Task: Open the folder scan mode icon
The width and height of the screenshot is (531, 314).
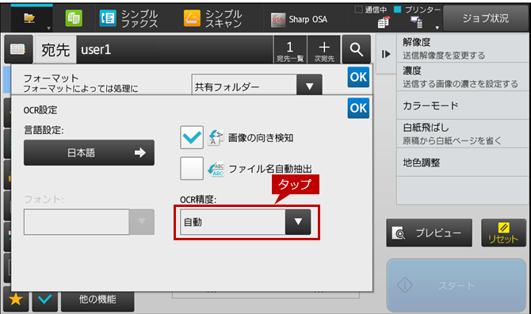Action: pos(29,17)
